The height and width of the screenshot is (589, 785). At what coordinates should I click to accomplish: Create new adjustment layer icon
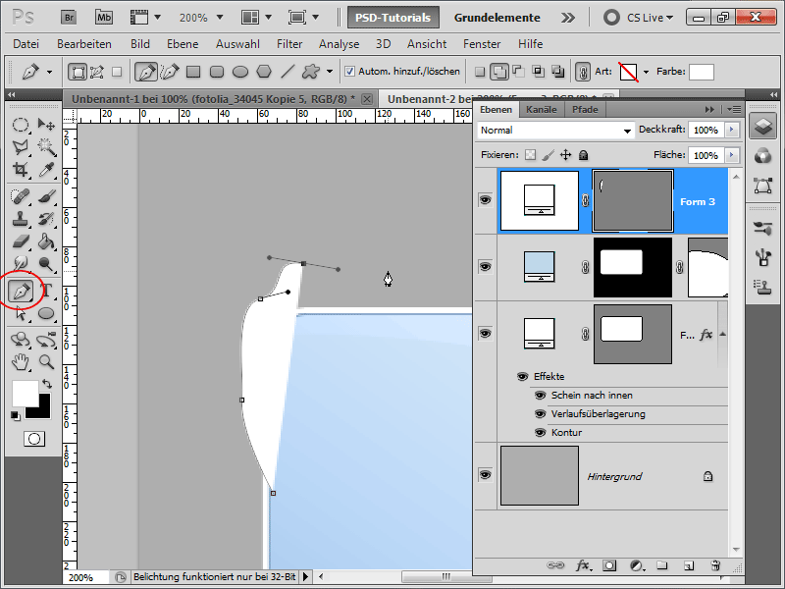(636, 565)
